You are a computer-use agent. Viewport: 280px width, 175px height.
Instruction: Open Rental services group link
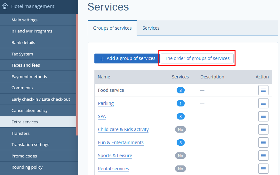click(113, 169)
